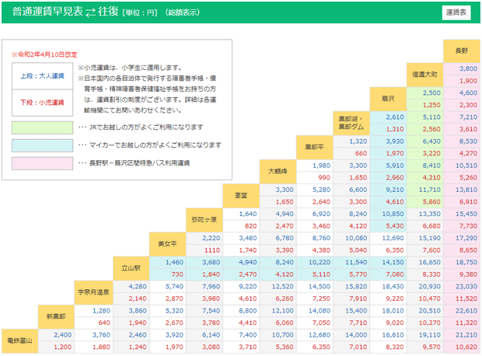Click child fare 1,250 in the 信濃大町 column
This screenshot has height=356, width=482.
(431, 105)
